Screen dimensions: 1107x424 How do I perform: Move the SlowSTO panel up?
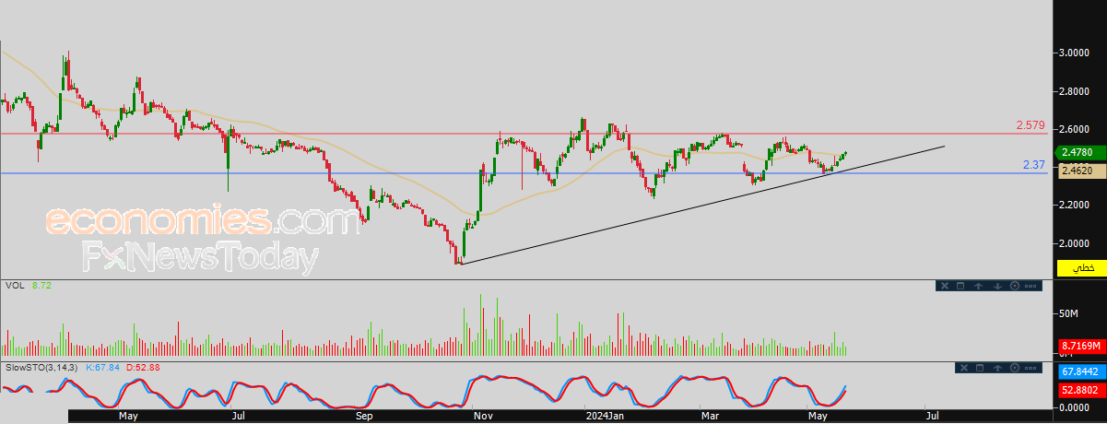point(997,368)
